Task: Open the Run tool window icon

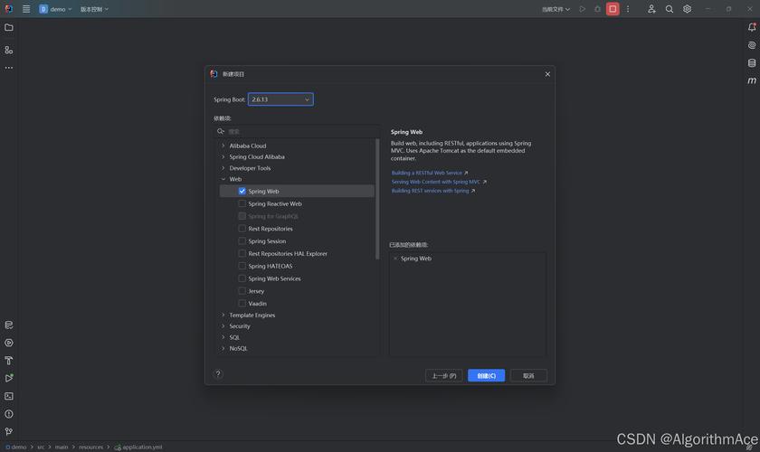Action: [x=9, y=378]
